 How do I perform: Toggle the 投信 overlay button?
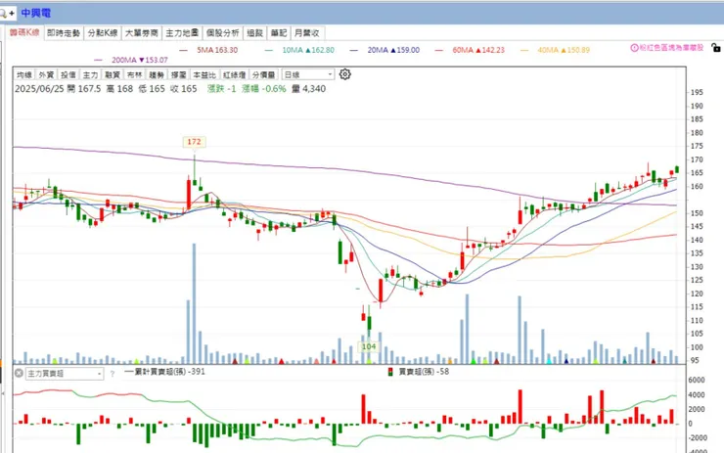(68, 74)
